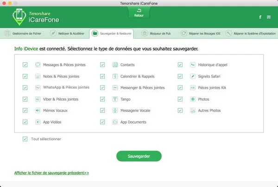The height and width of the screenshot is (187, 278).
Task: Click the Messages & Pièces jointes speech bubble icon
Action: (38, 65)
